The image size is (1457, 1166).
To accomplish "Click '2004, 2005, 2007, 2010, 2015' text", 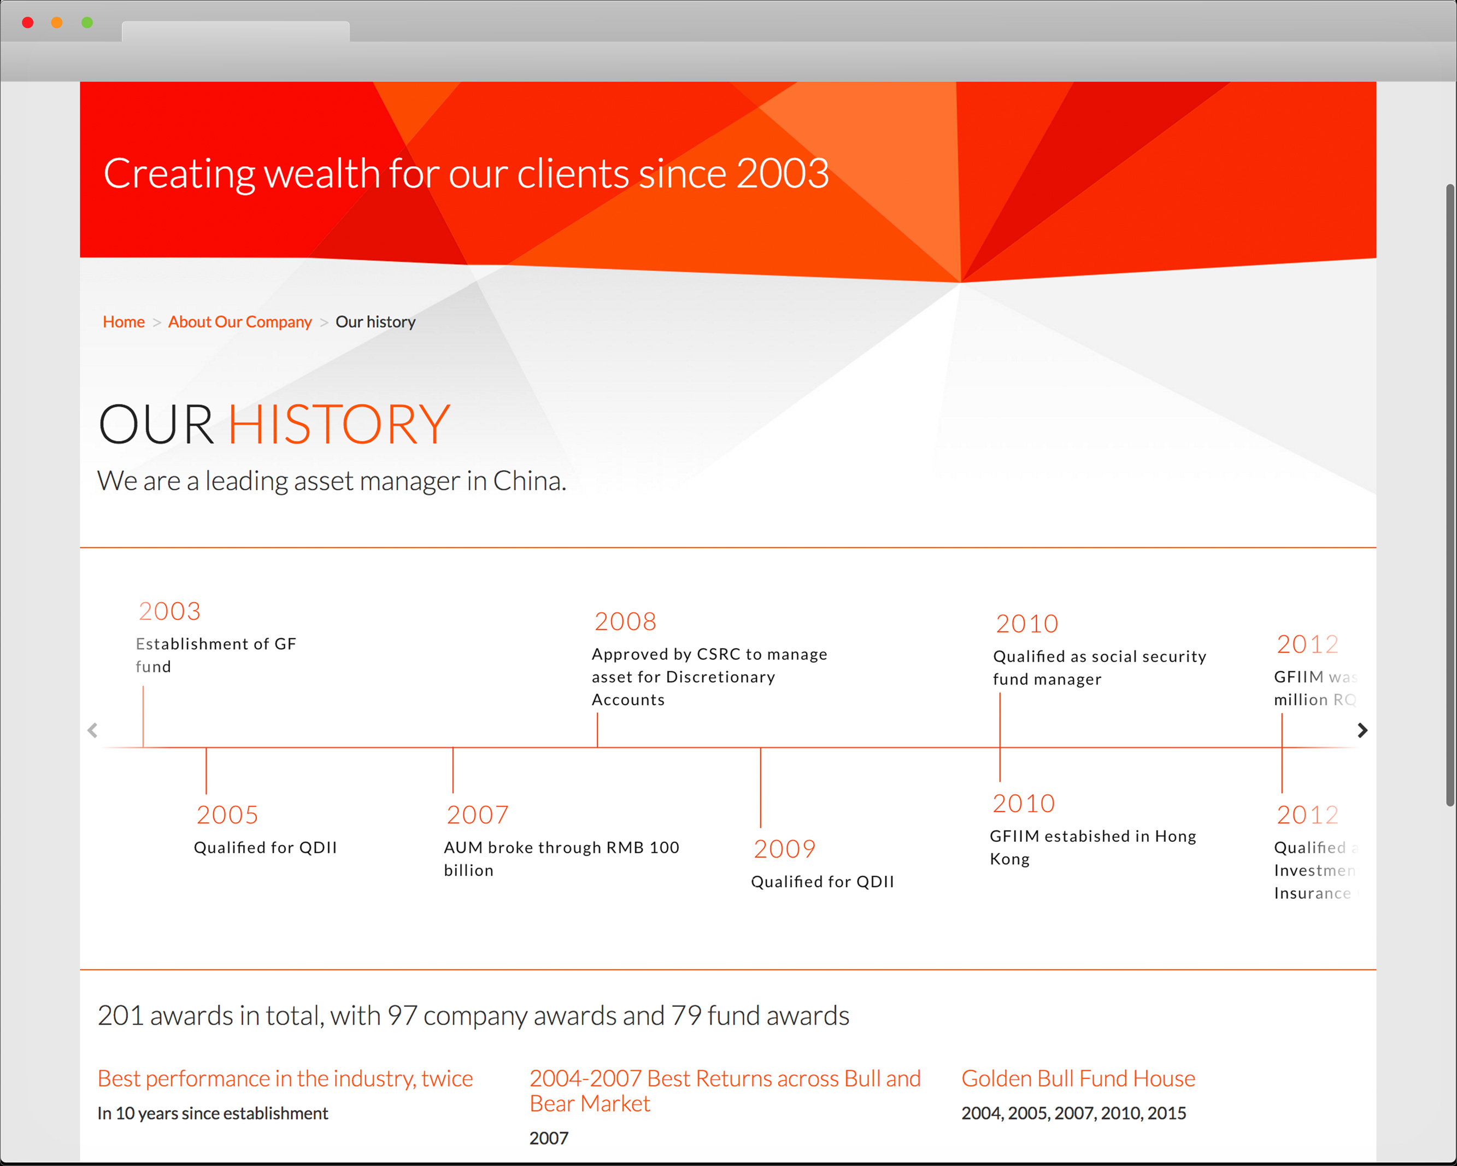I will (x=1073, y=1114).
